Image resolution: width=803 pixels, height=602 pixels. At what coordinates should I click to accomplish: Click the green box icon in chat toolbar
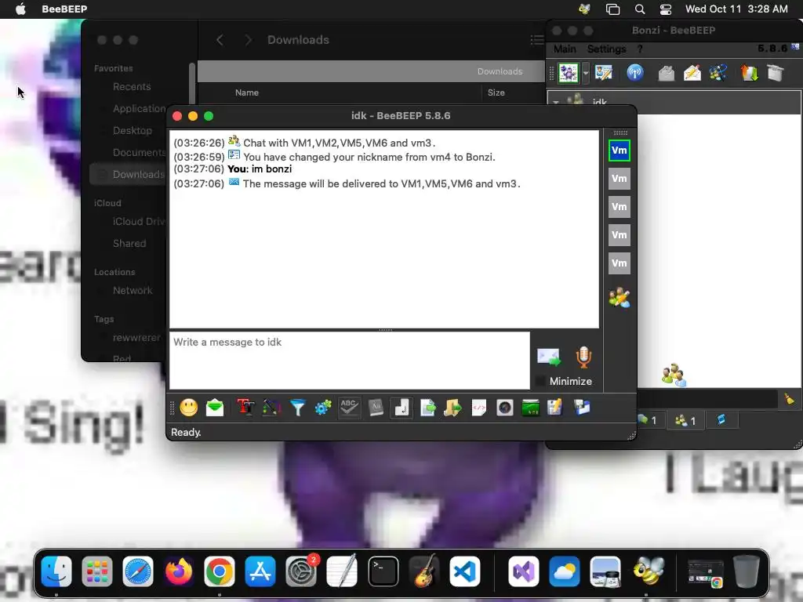click(x=531, y=408)
